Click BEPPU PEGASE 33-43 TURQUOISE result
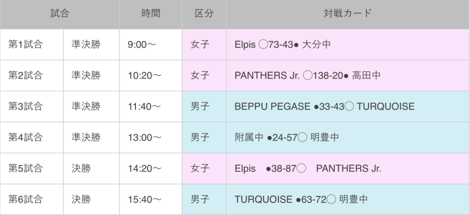The height and width of the screenshot is (215, 470). point(324,107)
